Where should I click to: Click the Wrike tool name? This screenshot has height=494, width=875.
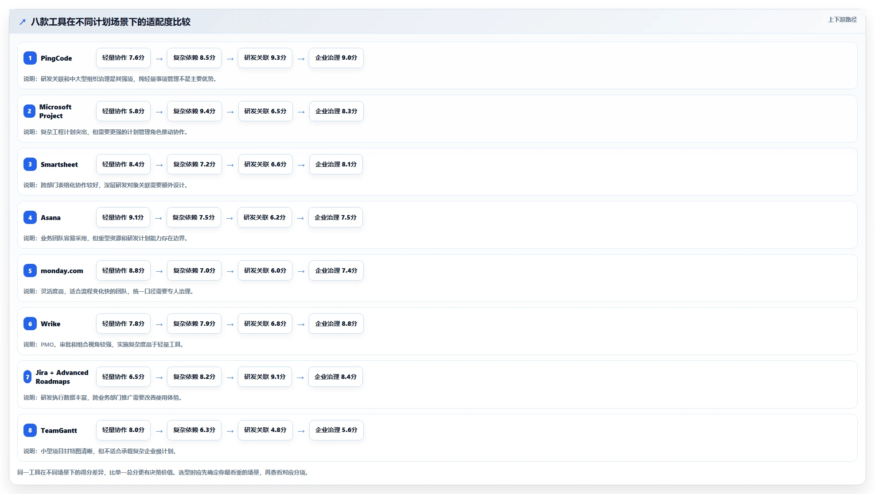(x=51, y=324)
